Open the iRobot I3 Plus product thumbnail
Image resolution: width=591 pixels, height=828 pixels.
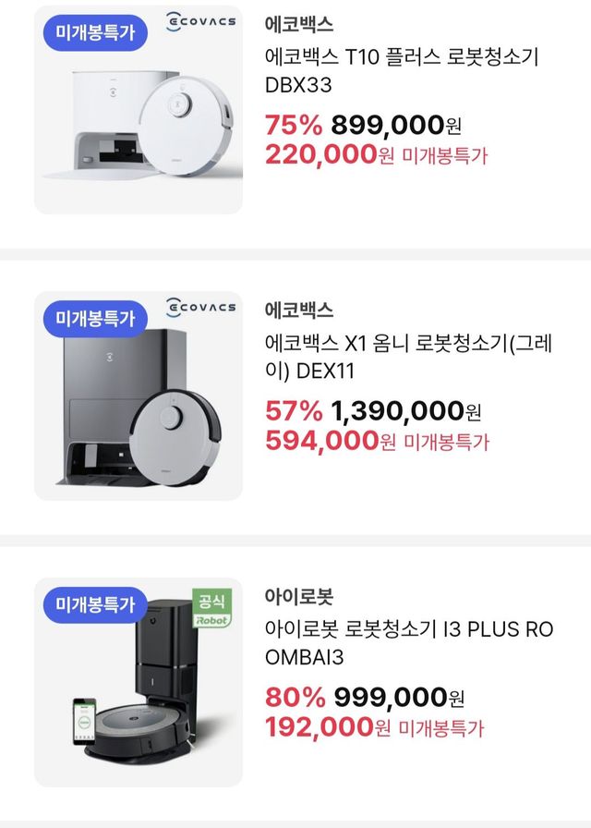coord(139,693)
